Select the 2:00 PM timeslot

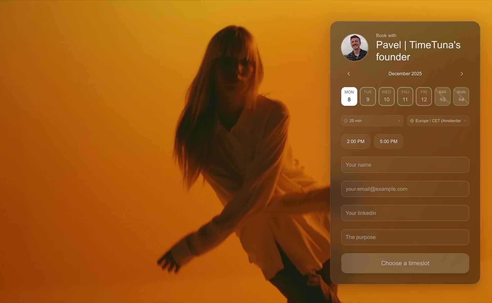click(356, 141)
